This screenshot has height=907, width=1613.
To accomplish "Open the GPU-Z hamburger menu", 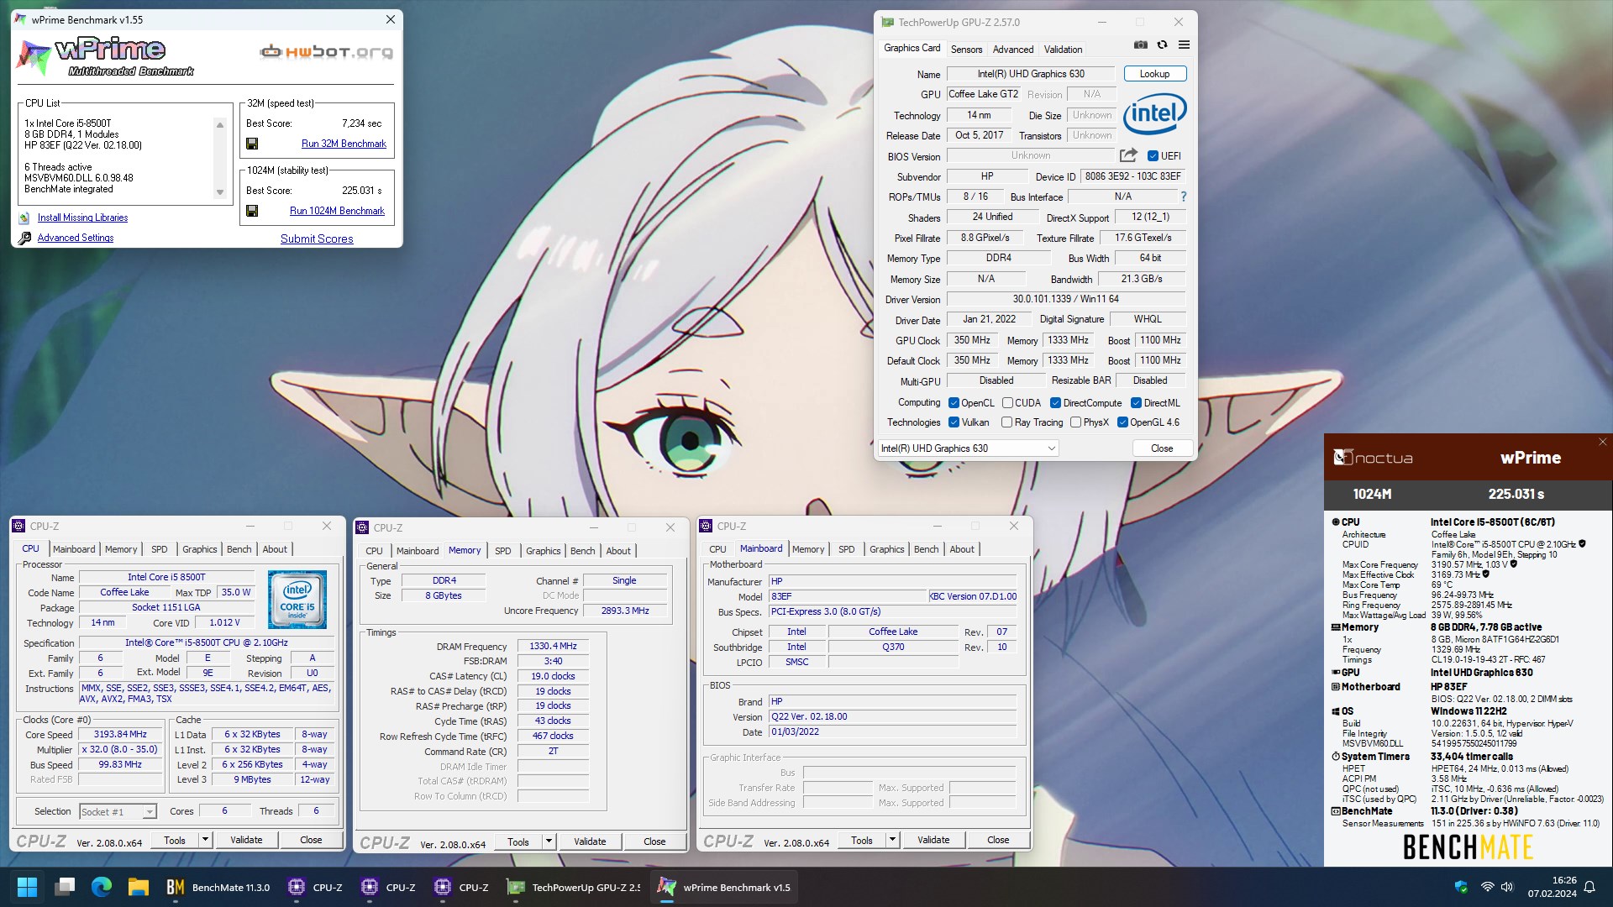I will coord(1184,45).
